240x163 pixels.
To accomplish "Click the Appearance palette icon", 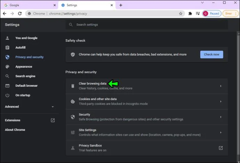I will click(7, 67).
